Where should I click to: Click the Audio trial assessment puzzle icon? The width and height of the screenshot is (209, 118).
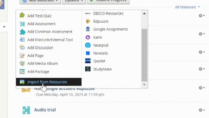26,110
